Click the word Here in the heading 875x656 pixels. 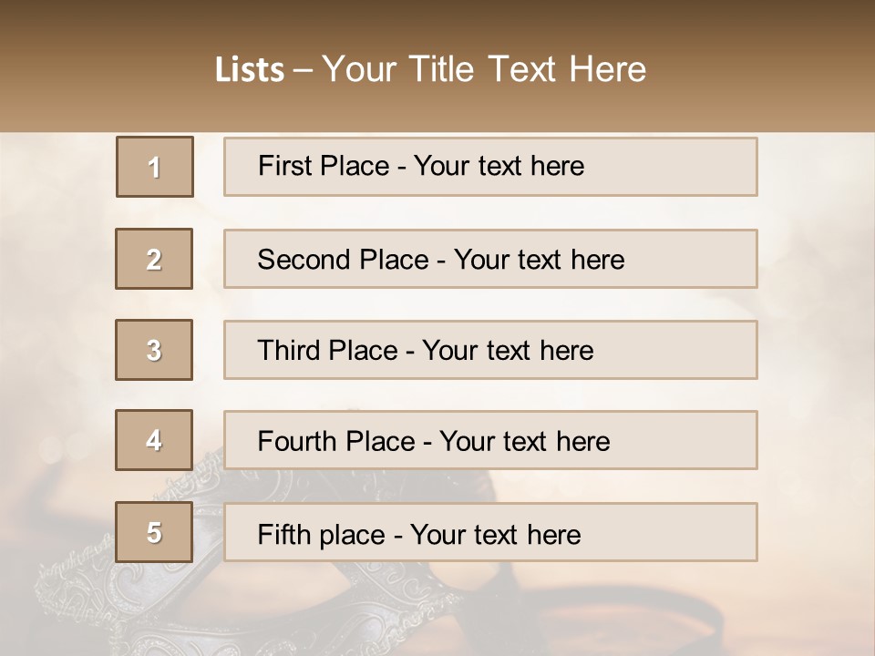pyautogui.click(x=607, y=69)
